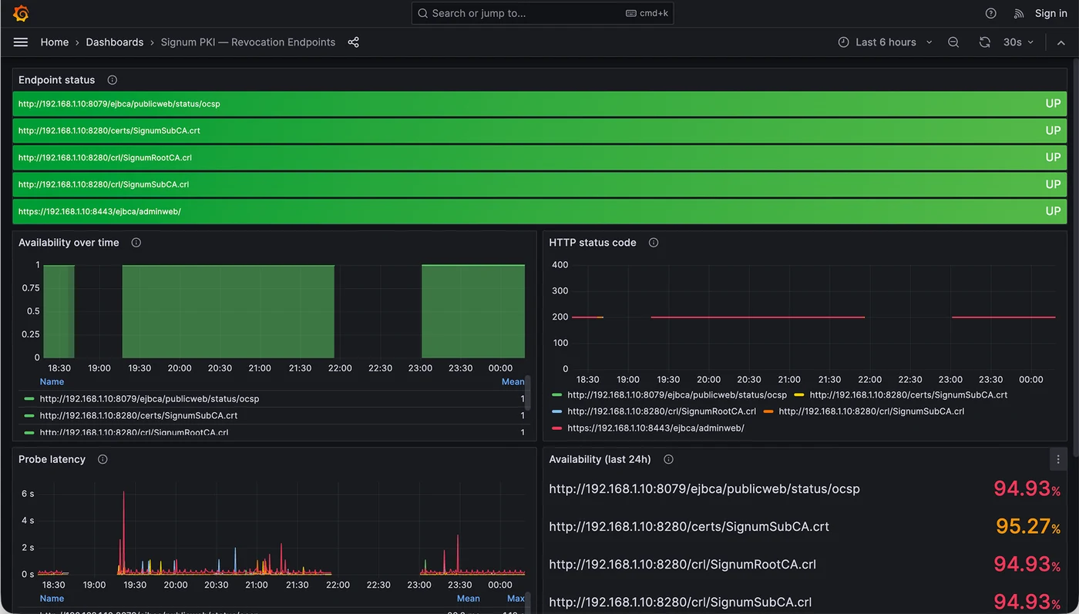The width and height of the screenshot is (1079, 614).
Task: Click the HTTP status code panel title
Action: pos(593,243)
